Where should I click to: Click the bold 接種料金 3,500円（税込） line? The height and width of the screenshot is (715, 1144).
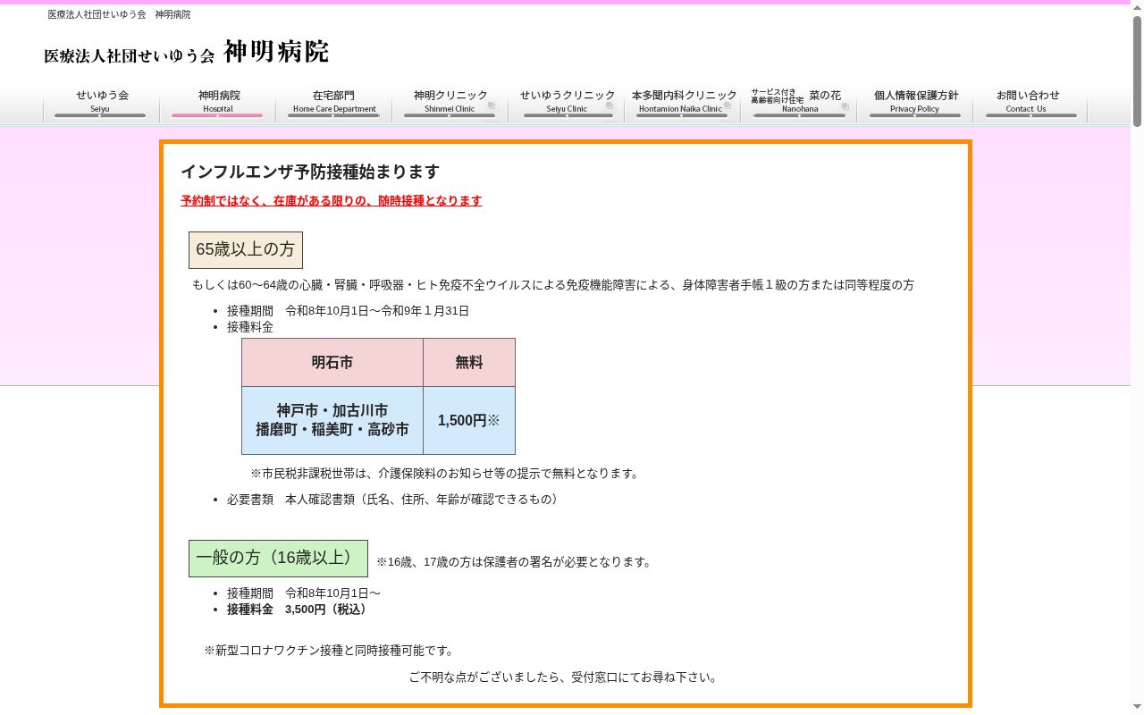pos(299,610)
